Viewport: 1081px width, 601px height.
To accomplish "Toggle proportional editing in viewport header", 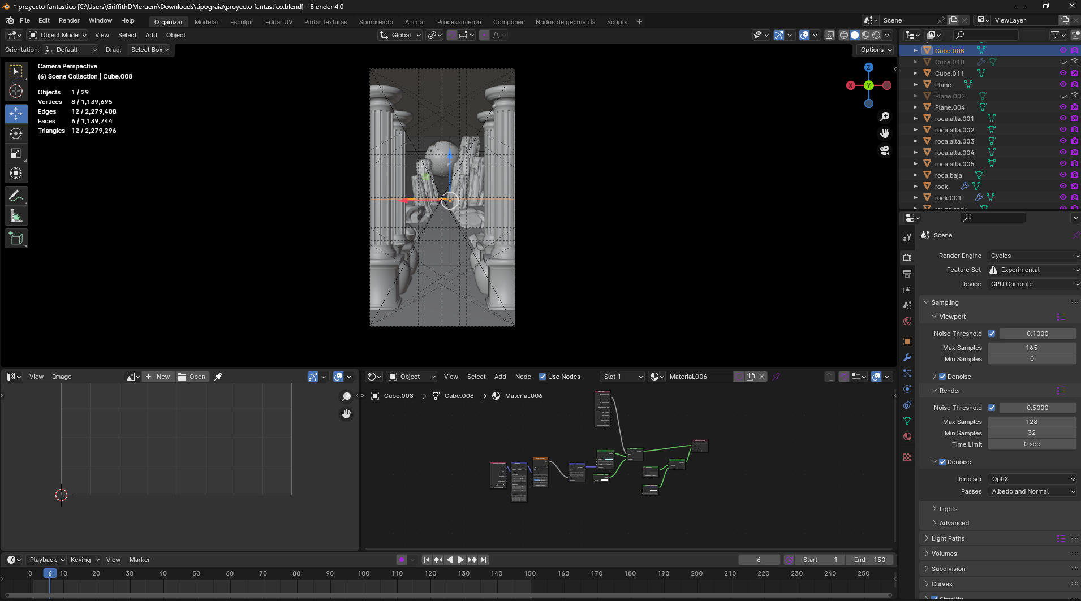I will (x=484, y=35).
